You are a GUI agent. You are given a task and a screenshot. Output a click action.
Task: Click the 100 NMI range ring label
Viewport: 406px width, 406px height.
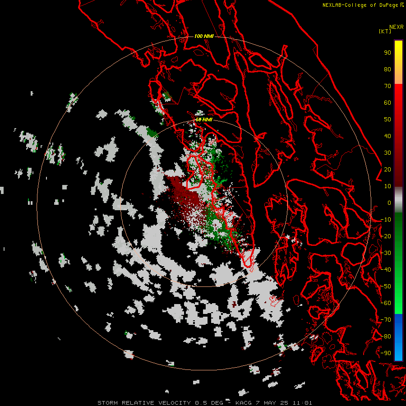204,36
